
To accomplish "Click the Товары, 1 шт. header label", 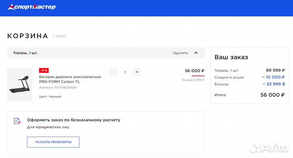I will pyautogui.click(x=25, y=53).
